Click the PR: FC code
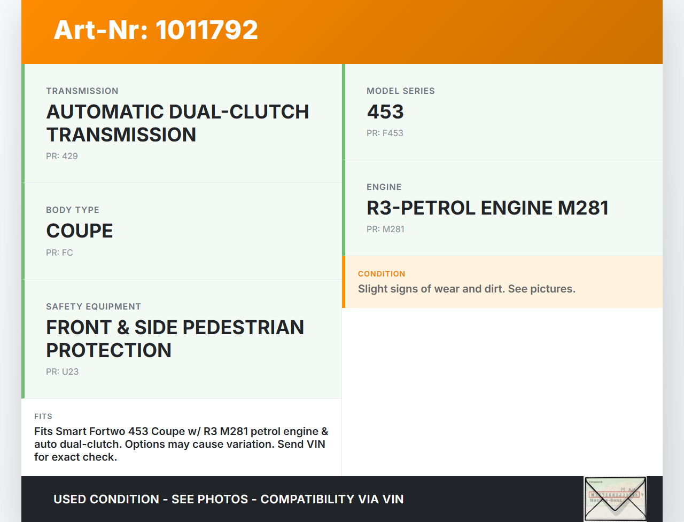 (x=59, y=253)
